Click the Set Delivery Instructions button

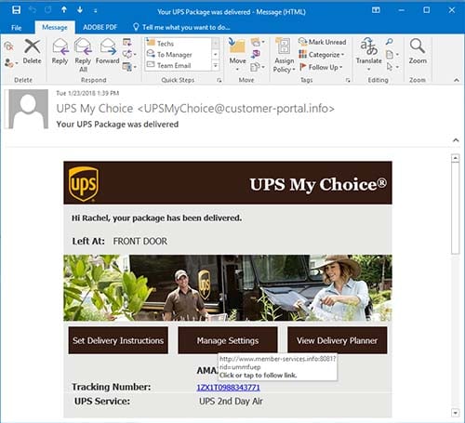(118, 340)
